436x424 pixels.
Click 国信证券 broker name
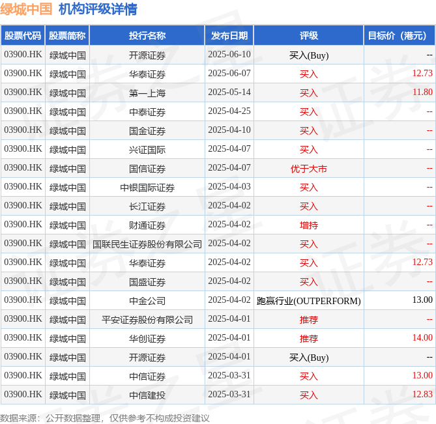tap(147, 169)
